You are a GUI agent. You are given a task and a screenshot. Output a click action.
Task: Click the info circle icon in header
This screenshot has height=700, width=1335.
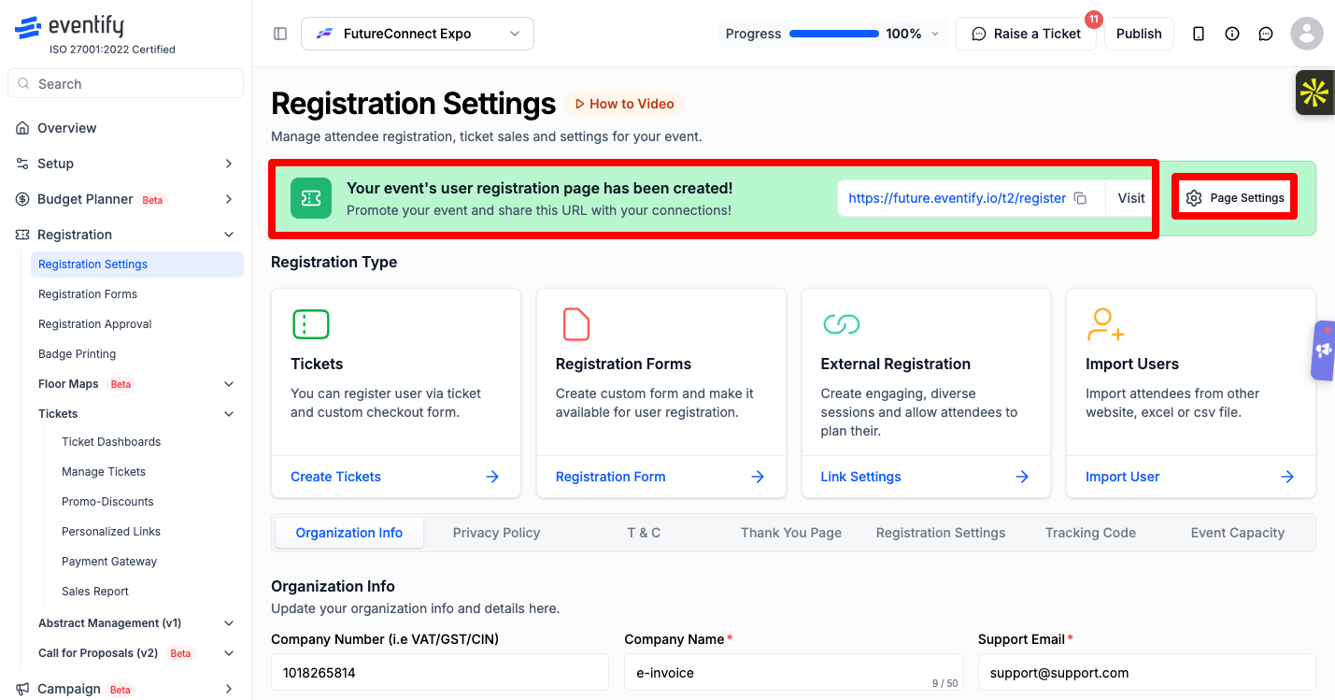click(x=1232, y=34)
